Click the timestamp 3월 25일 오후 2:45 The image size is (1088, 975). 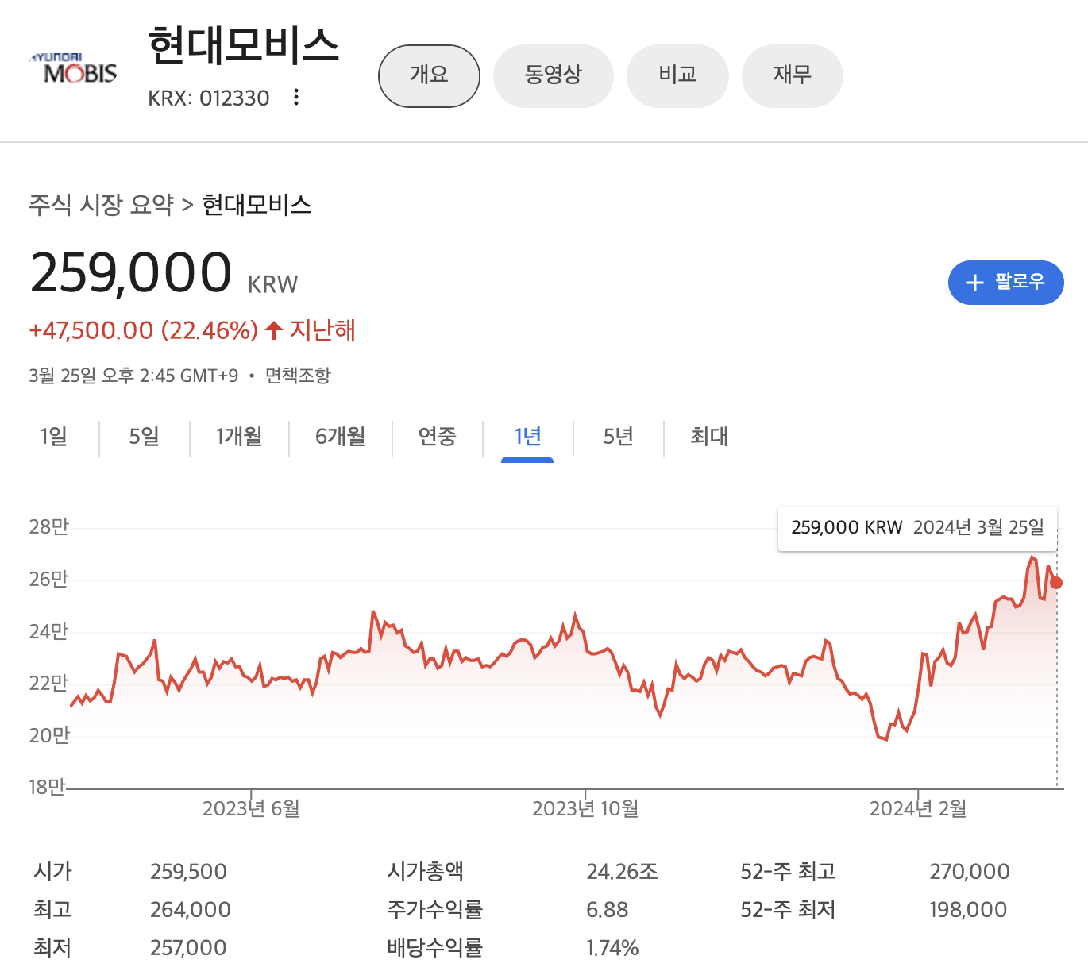(x=102, y=376)
